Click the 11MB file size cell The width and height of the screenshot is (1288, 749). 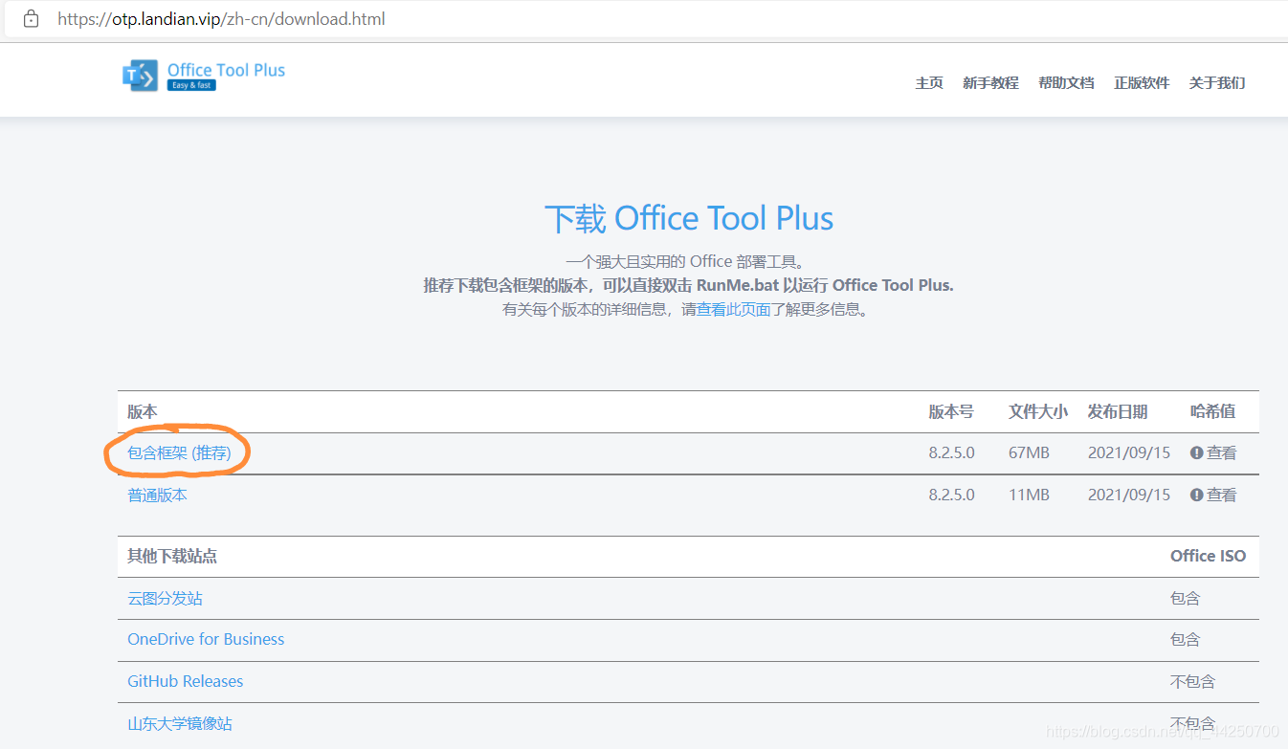[1029, 496]
